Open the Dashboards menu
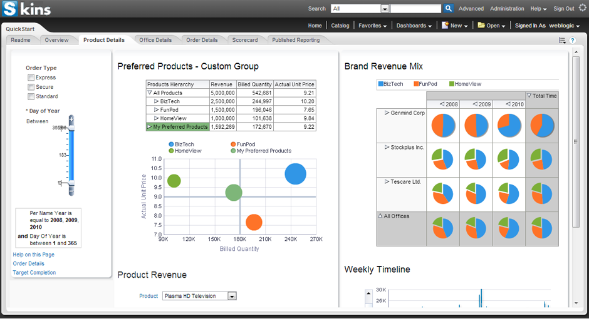Viewport: 589px width, 319px height. 414,26
